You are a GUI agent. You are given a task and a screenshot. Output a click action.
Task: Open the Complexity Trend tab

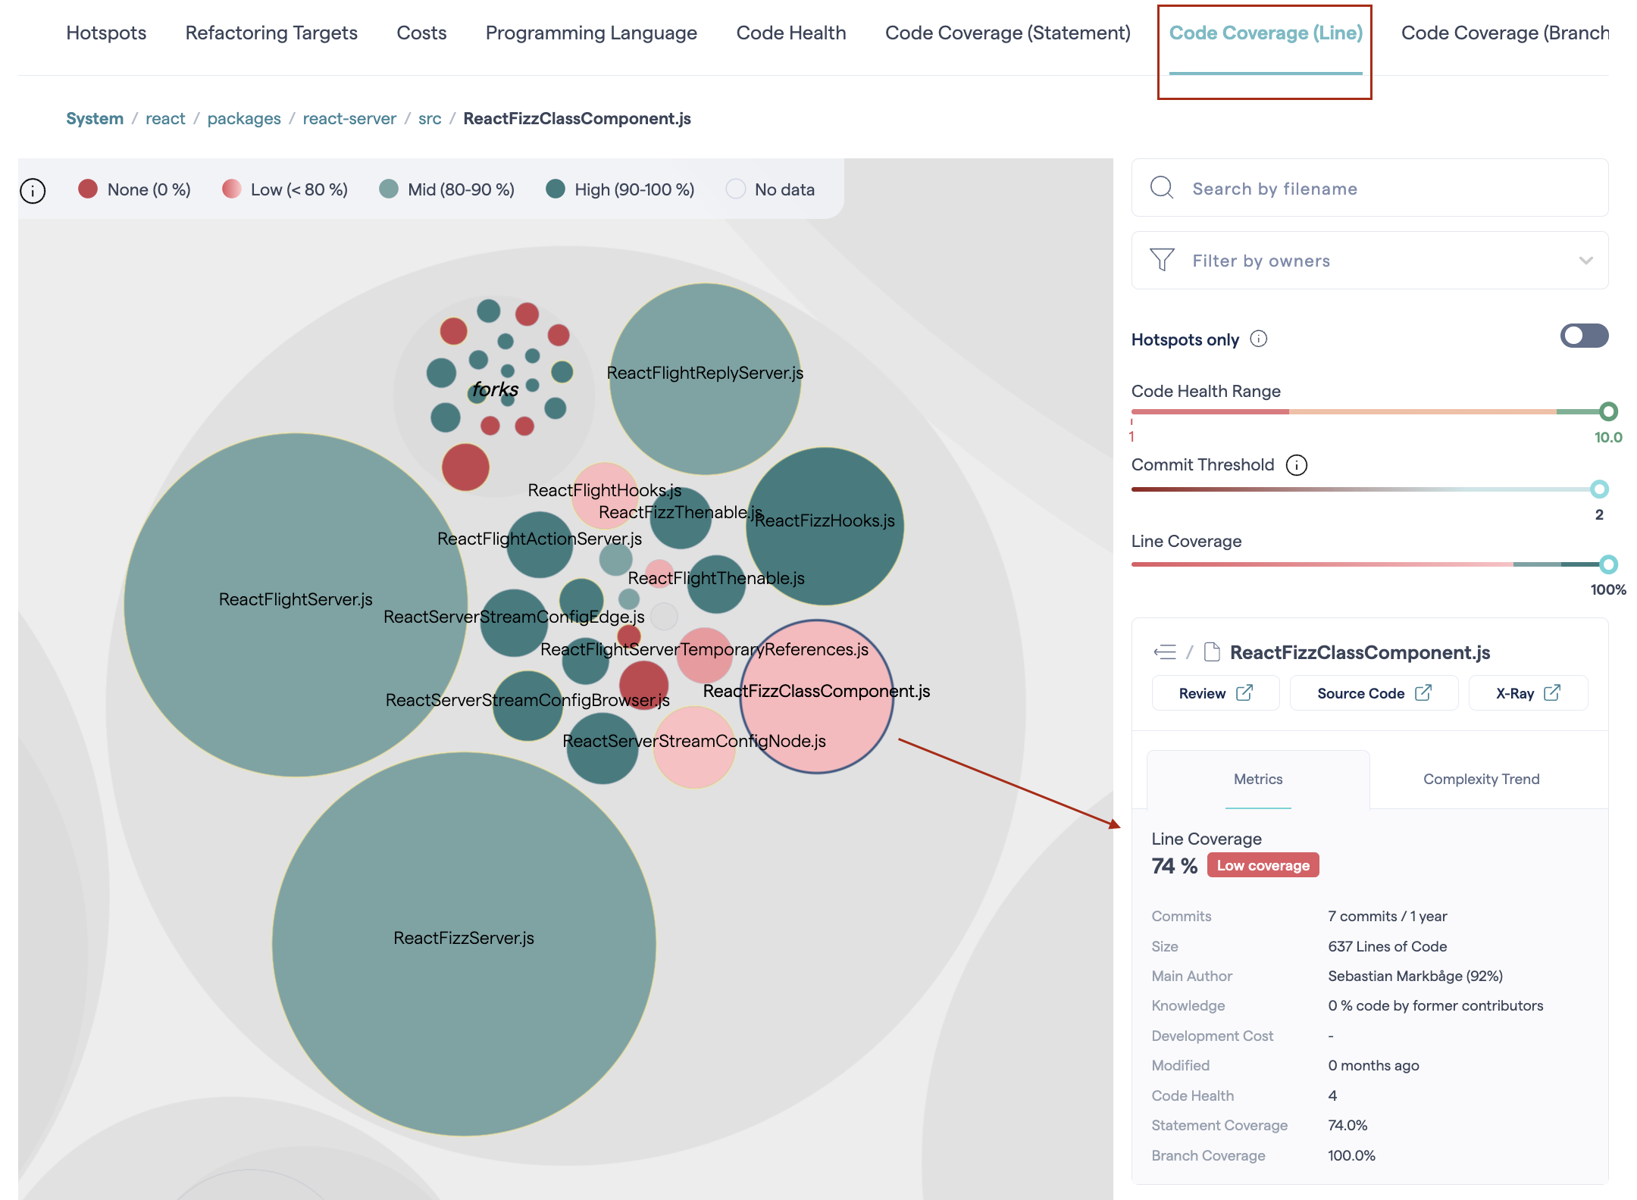tap(1481, 779)
